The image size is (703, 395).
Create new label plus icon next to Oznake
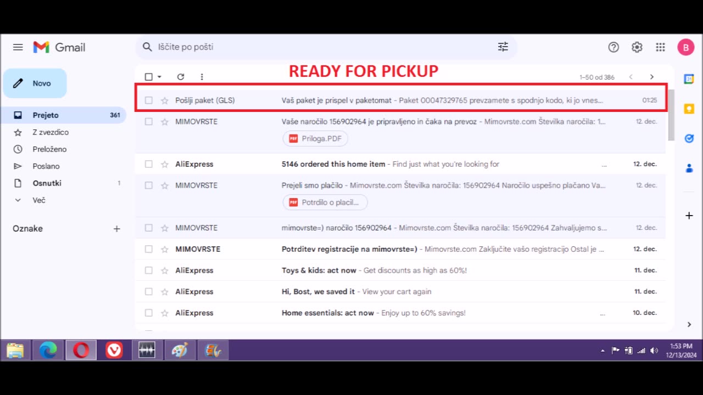coord(116,229)
